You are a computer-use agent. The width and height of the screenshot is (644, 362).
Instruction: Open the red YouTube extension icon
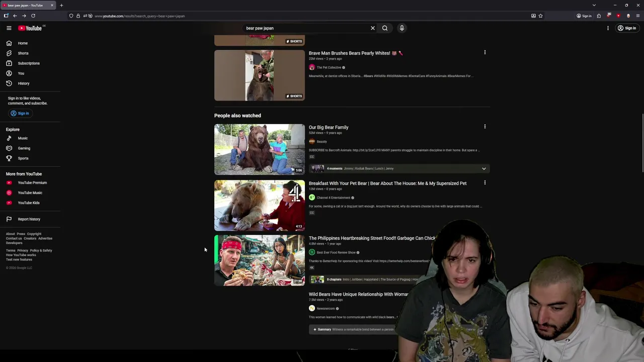click(x=618, y=16)
